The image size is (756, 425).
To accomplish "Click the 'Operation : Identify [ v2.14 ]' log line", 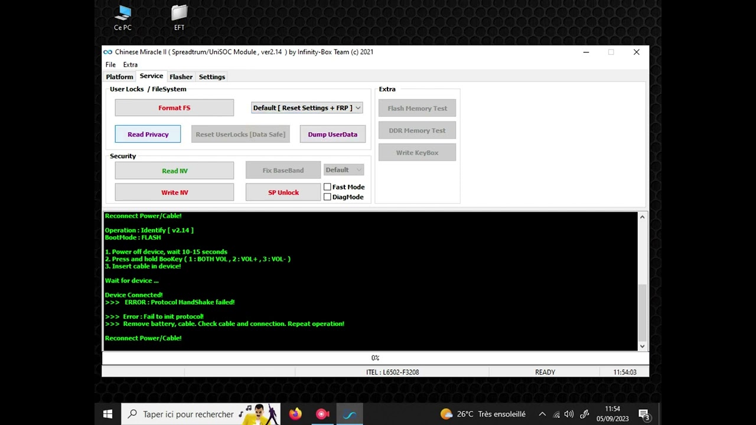I will (149, 230).
